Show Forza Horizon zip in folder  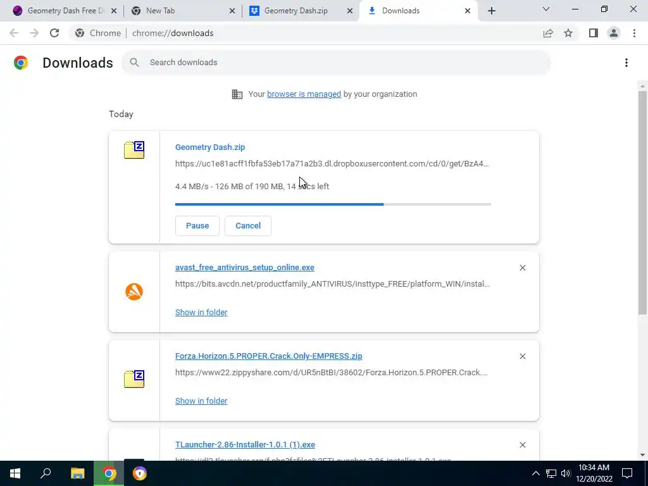201,401
